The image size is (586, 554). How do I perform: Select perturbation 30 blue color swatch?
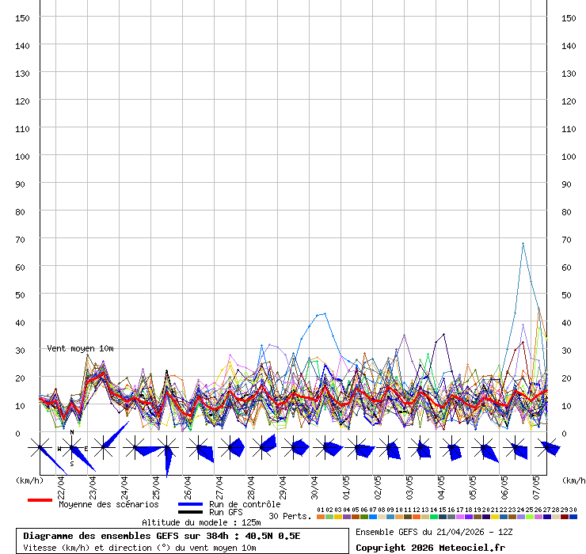[x=573, y=517]
